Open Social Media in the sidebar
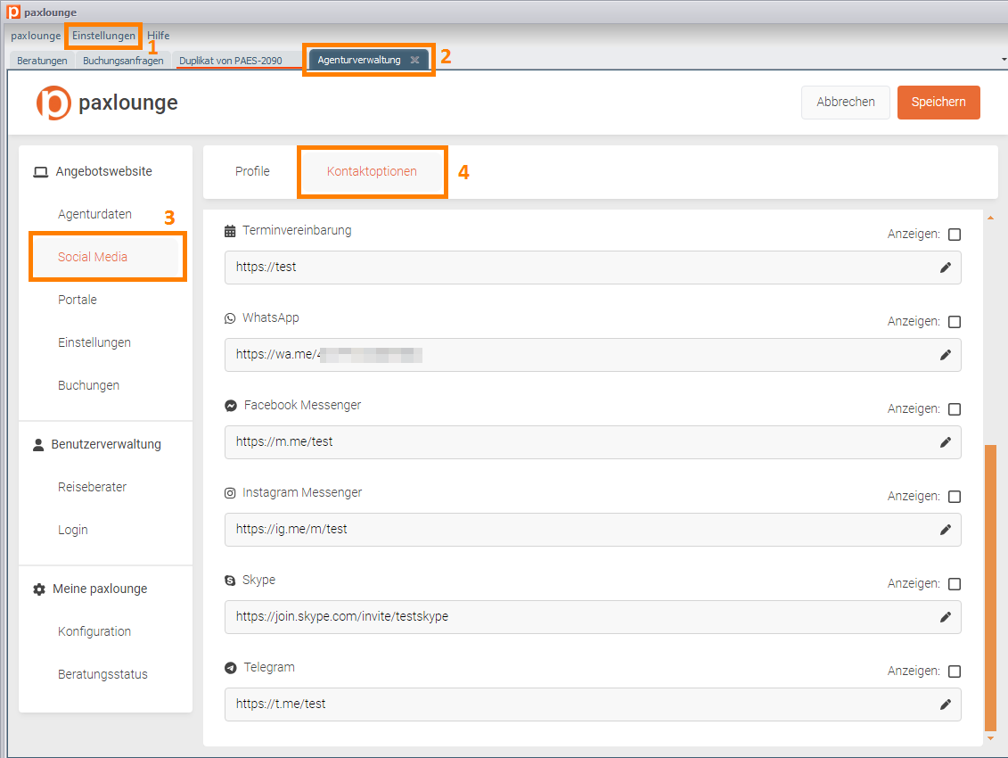This screenshot has height=758, width=1008. 93,257
